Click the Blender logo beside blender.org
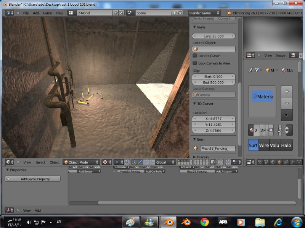Screen dimensions: 305x228 [x=228, y=13]
